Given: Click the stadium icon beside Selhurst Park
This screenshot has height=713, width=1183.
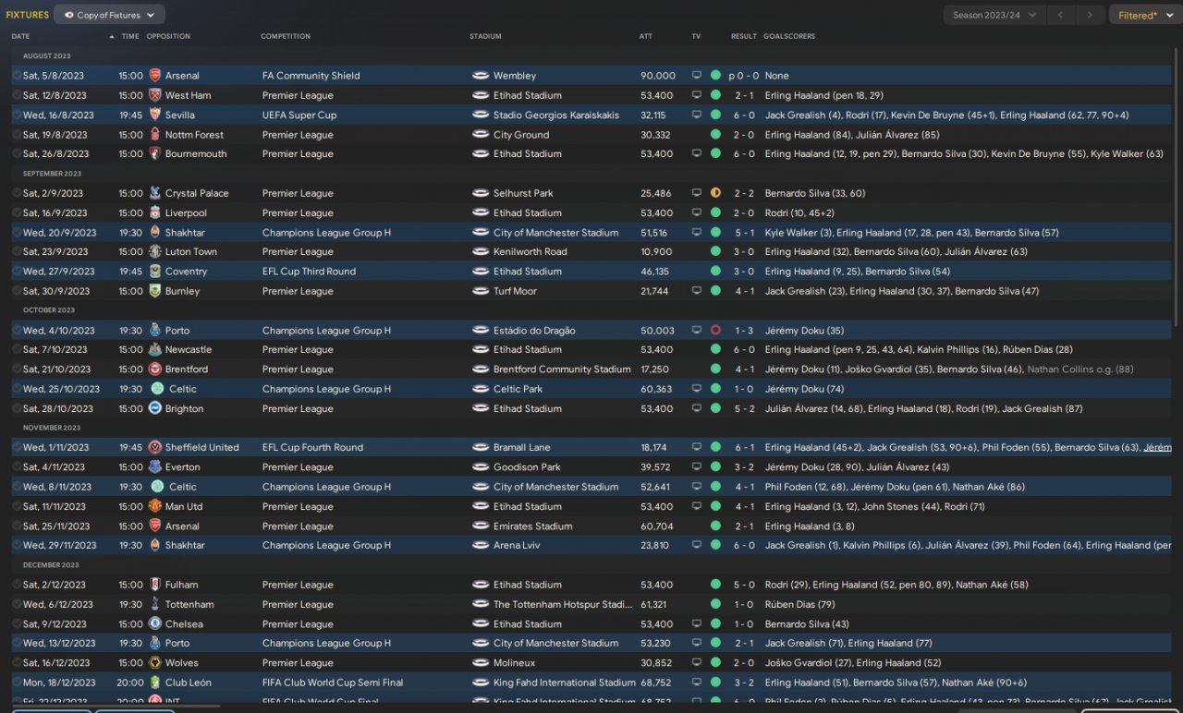Looking at the screenshot, I should click(481, 193).
